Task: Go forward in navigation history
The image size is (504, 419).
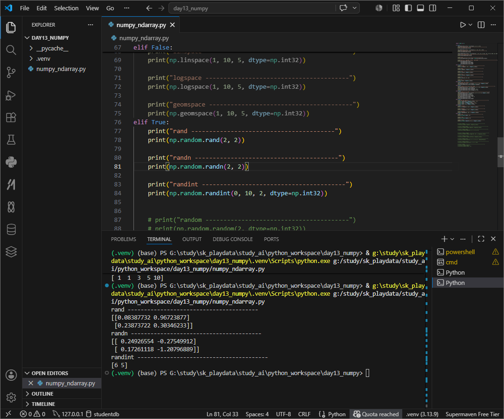Action: tap(161, 8)
